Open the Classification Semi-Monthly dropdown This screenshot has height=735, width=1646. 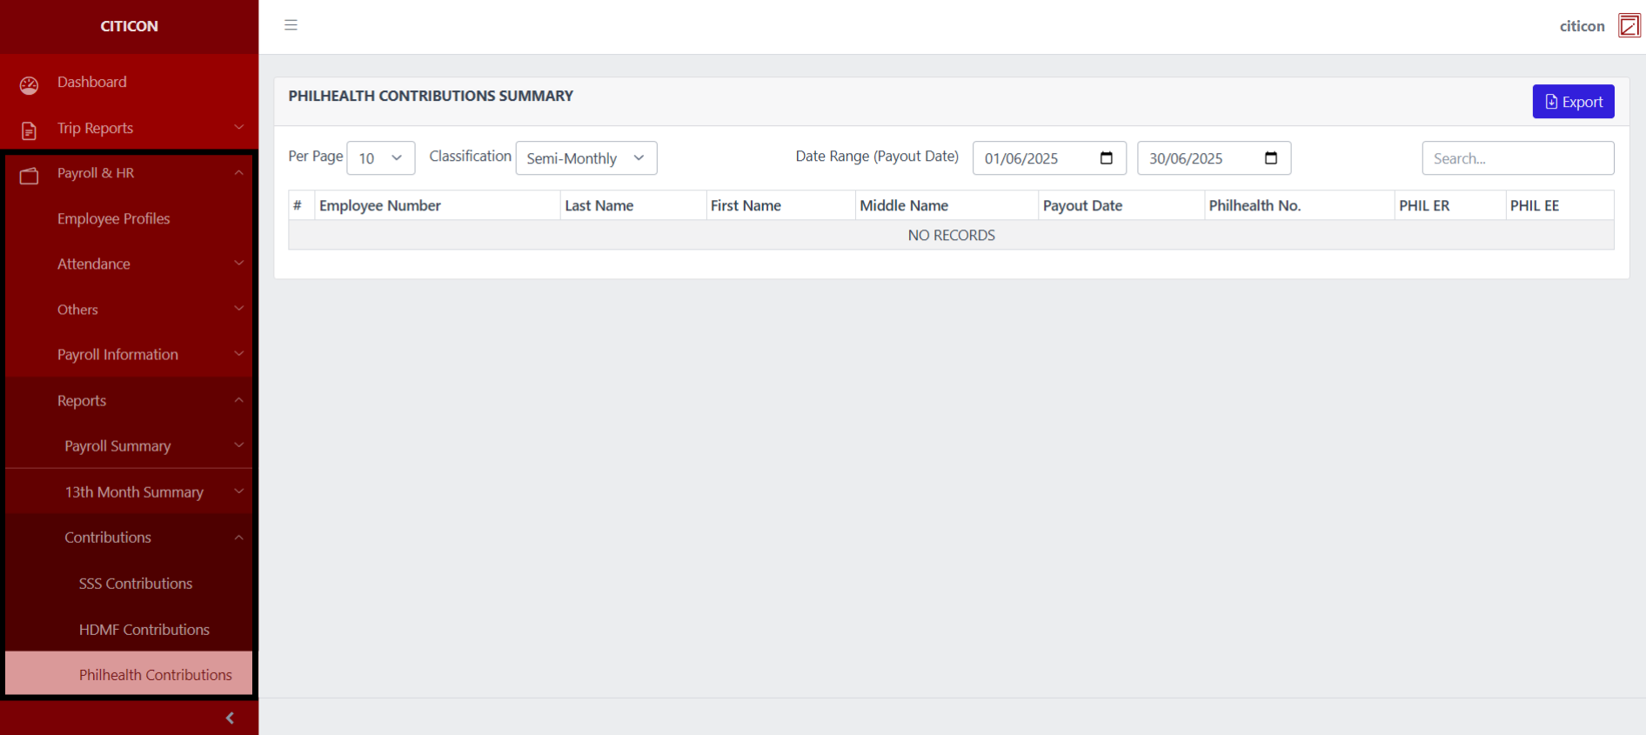pos(585,158)
